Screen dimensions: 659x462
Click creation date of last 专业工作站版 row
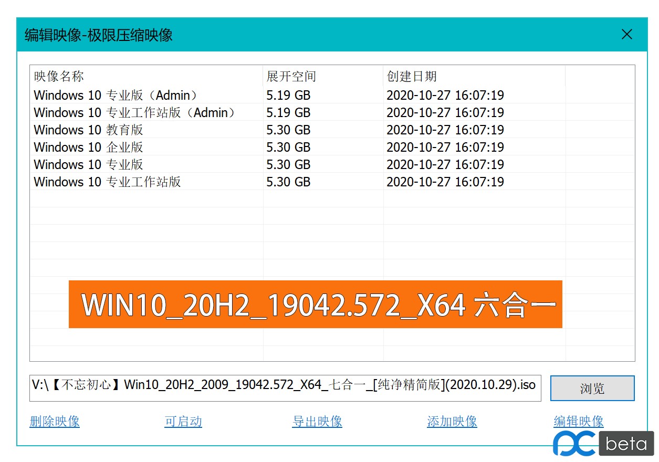pos(445,182)
